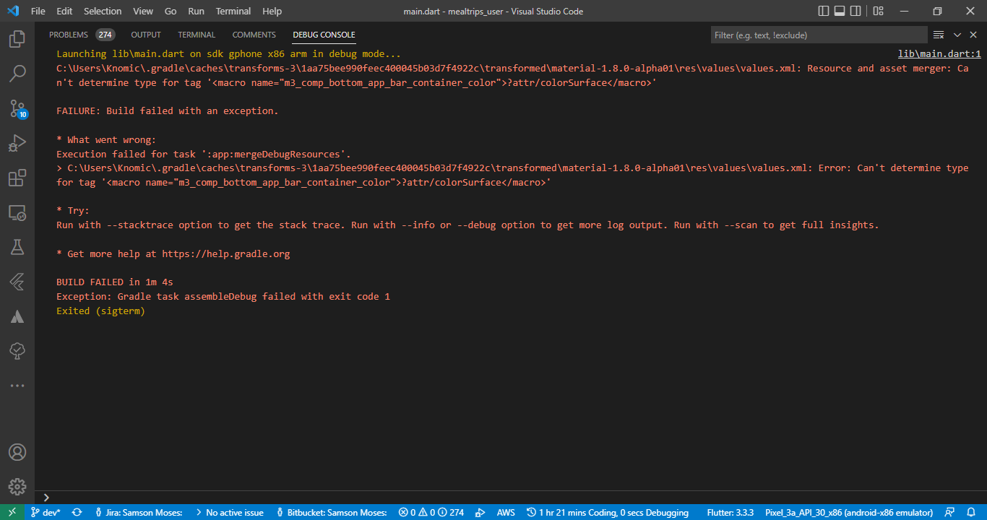The width and height of the screenshot is (987, 520).
Task: Click the dev* git branch
Action: 46,512
